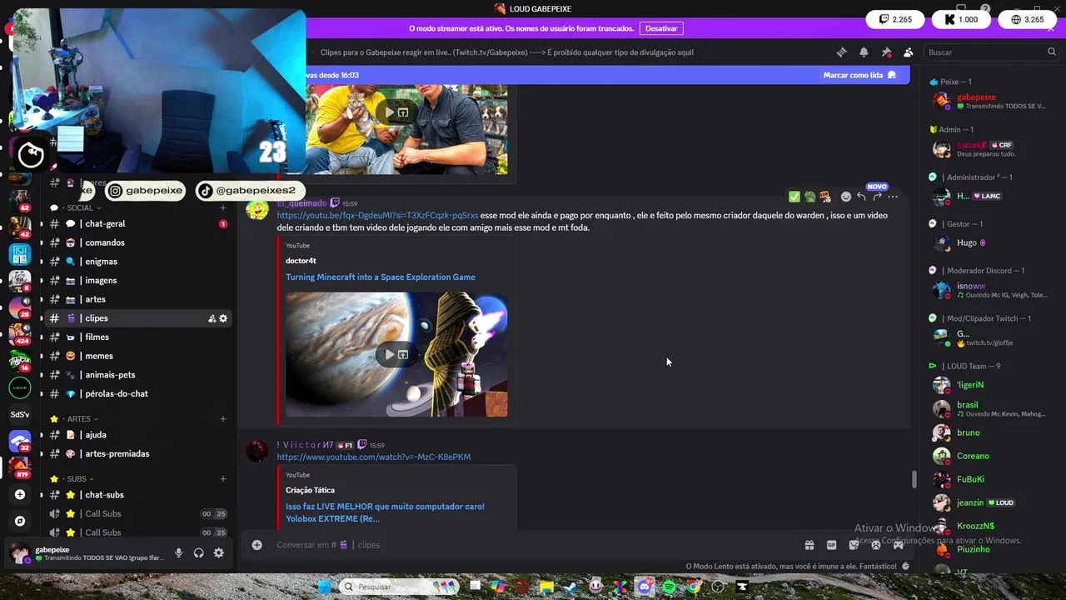Click Marcar como lida button

pos(859,75)
